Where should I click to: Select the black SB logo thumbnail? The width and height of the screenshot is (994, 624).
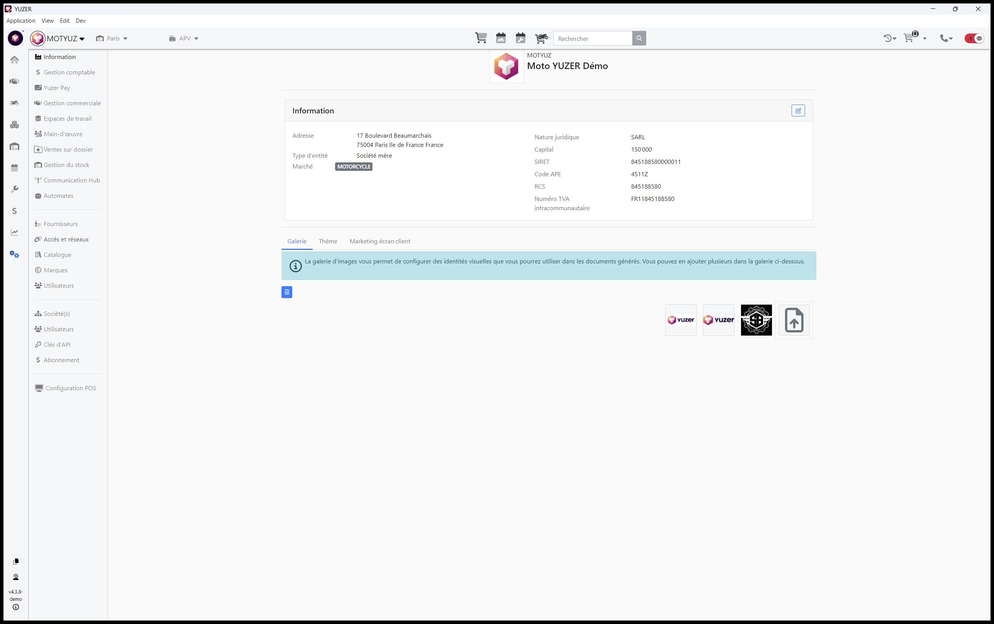[x=756, y=320]
